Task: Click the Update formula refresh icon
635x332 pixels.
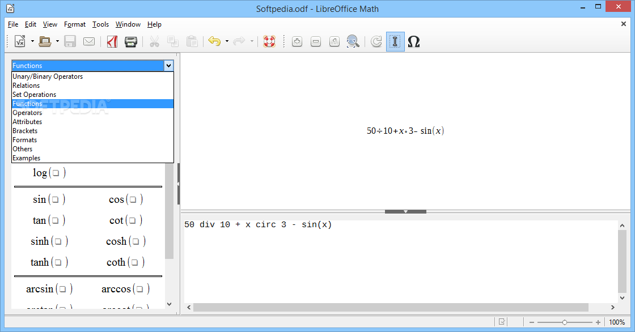Action: click(376, 41)
